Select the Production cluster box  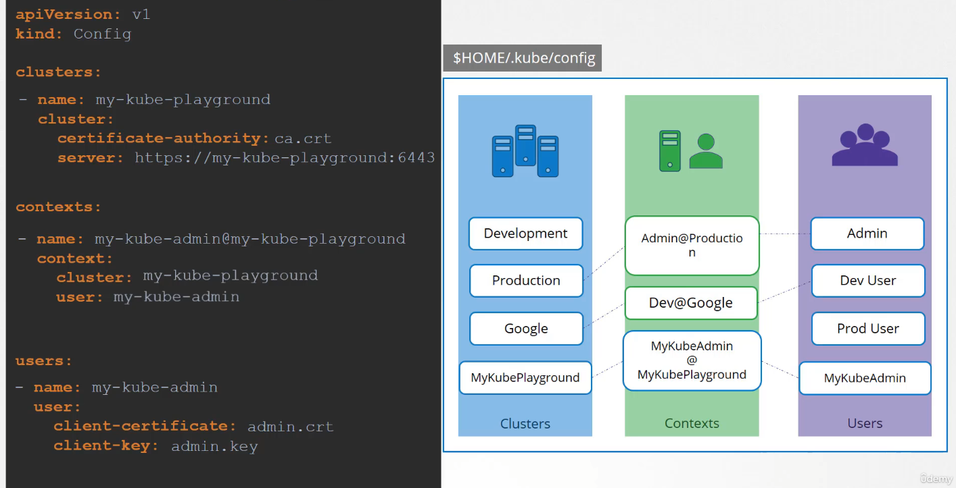526,281
